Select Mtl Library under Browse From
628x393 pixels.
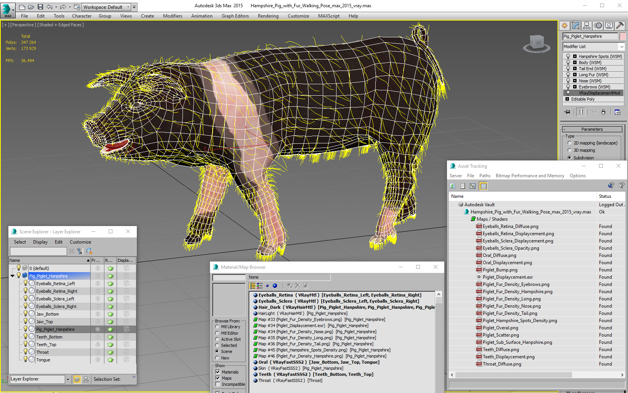pyautogui.click(x=217, y=327)
